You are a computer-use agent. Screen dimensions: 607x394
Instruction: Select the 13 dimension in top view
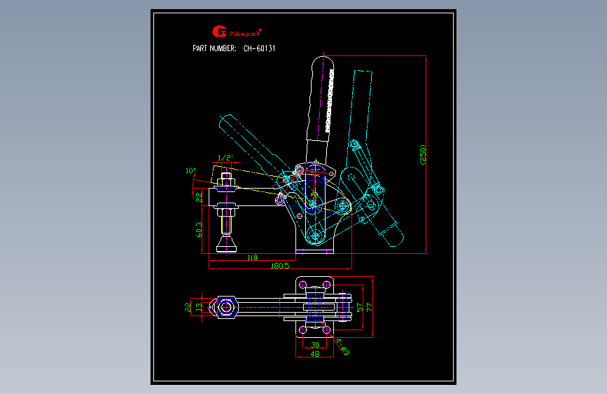199,307
